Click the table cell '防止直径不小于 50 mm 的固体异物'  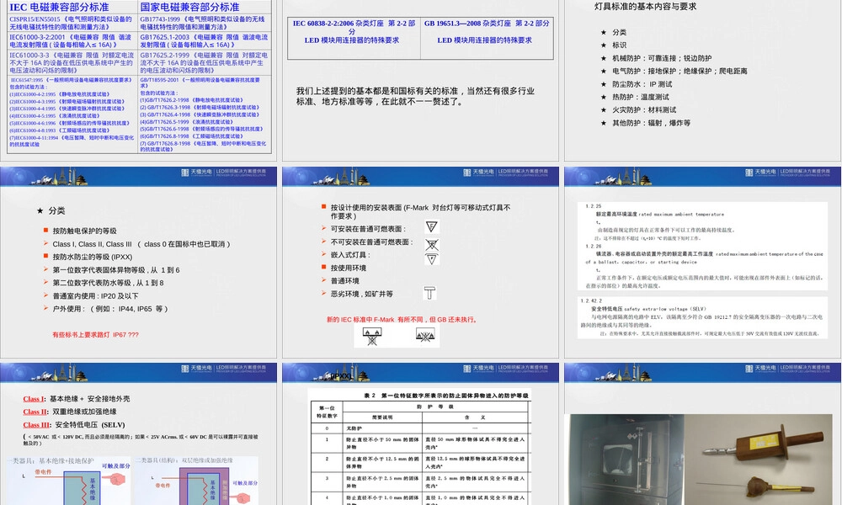point(382,443)
